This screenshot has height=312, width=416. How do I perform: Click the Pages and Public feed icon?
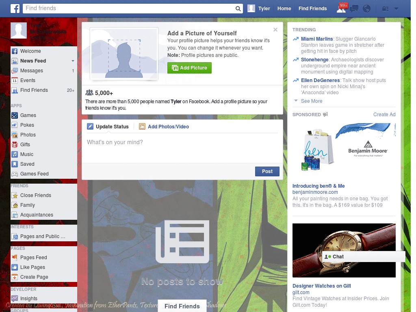15,236
